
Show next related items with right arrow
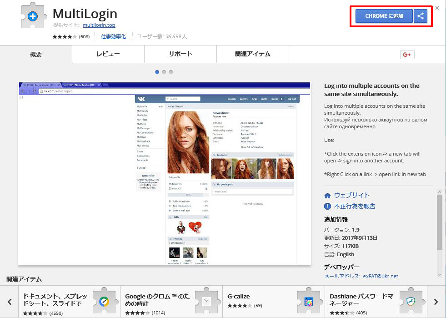point(436,302)
